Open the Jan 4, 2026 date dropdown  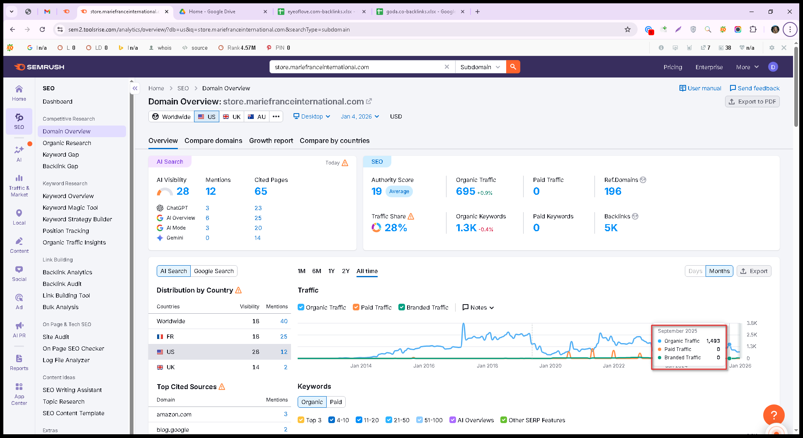pyautogui.click(x=360, y=116)
